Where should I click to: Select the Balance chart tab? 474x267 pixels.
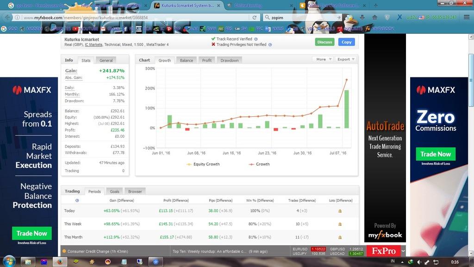point(187,60)
